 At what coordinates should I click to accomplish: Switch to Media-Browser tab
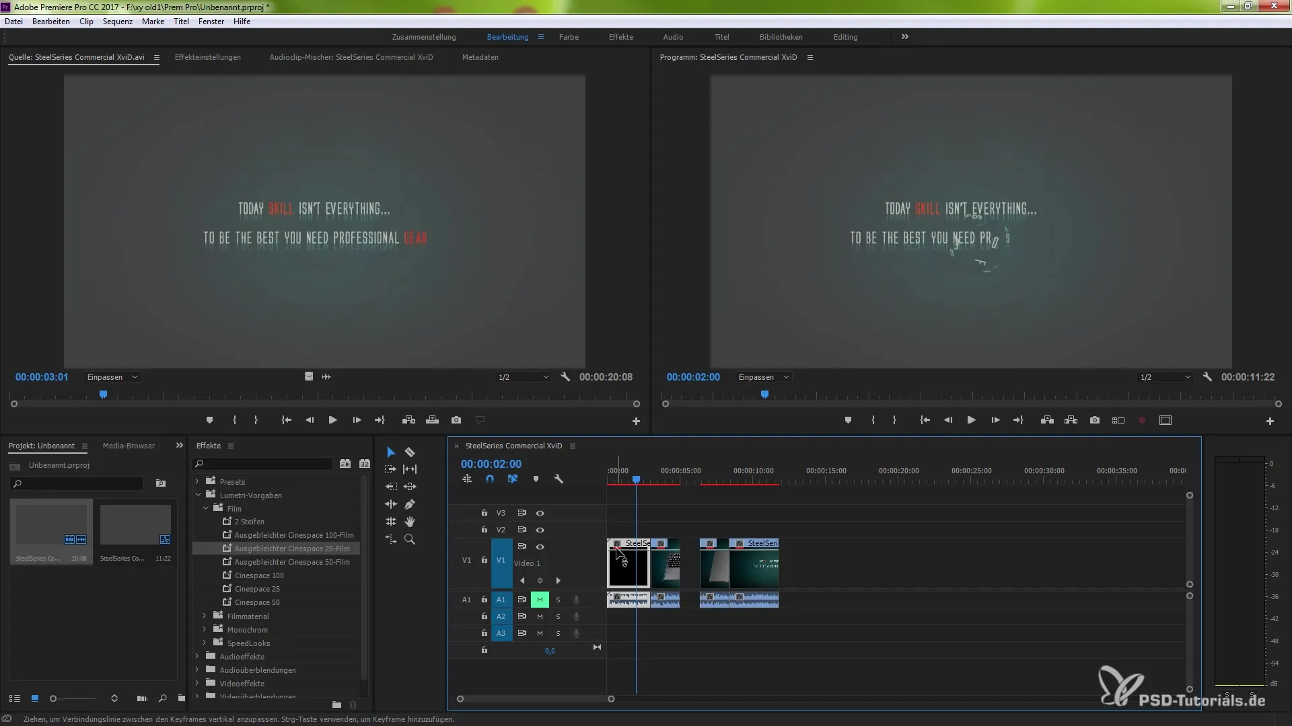tap(129, 446)
